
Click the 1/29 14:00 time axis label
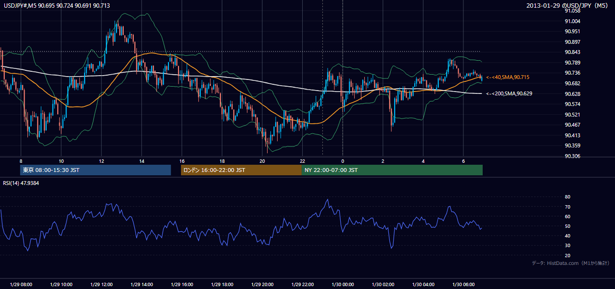pyautogui.click(x=141, y=285)
